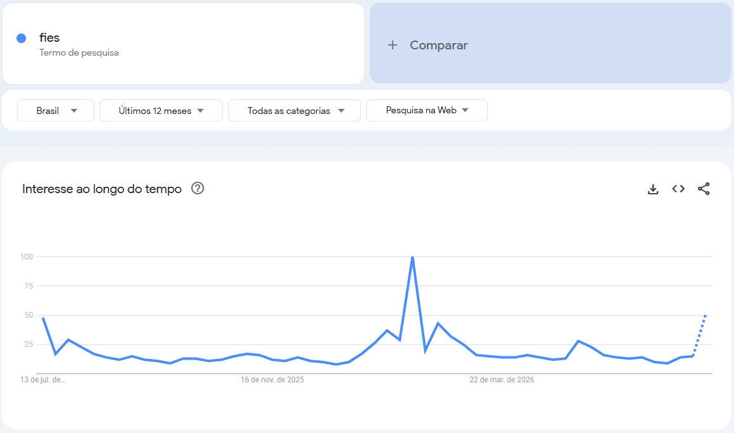The height and width of the screenshot is (433, 734).
Task: Open the help tooltip beside Interesse ao longo do tempo
Action: click(198, 188)
